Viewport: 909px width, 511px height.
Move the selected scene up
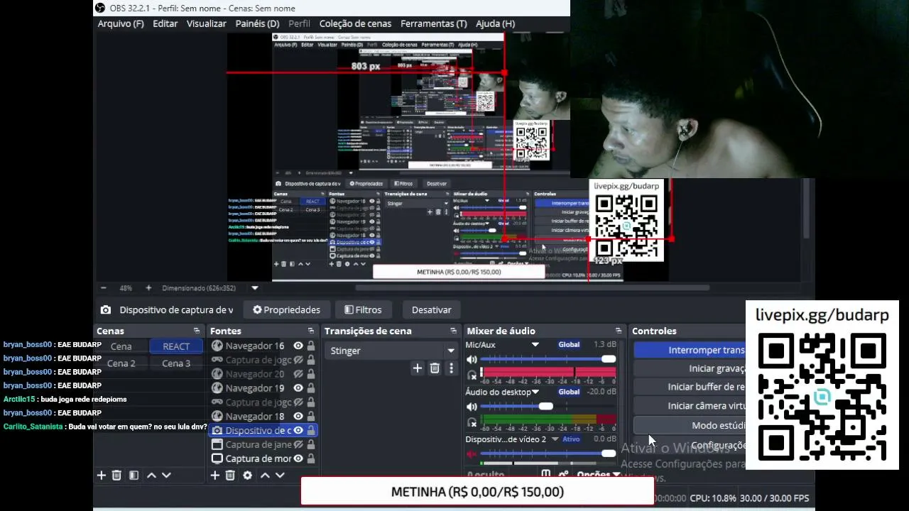[x=151, y=476]
